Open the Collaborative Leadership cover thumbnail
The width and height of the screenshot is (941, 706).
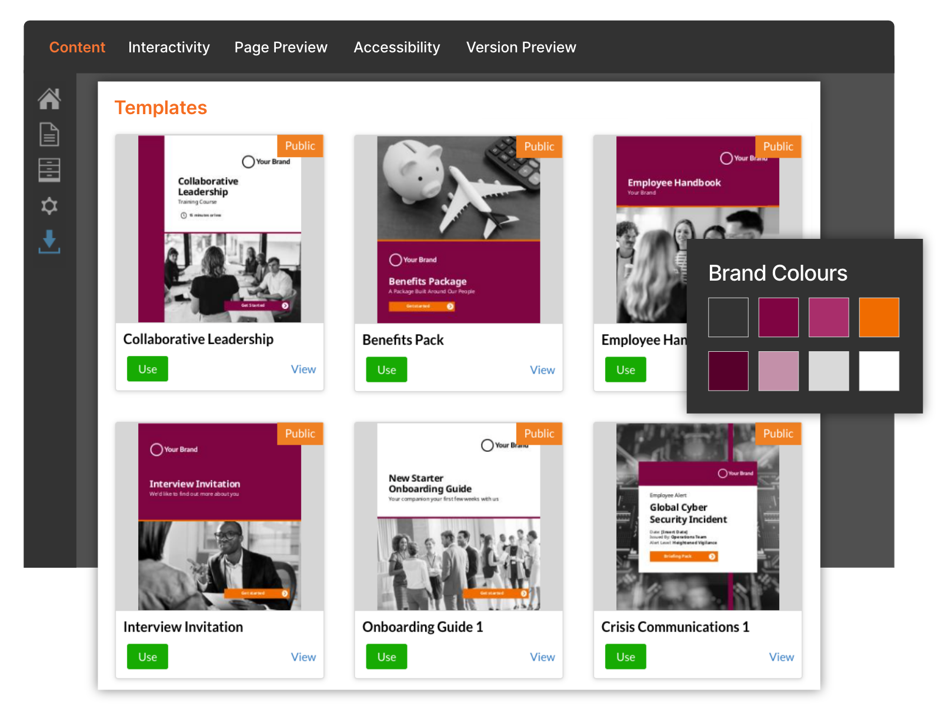click(219, 229)
